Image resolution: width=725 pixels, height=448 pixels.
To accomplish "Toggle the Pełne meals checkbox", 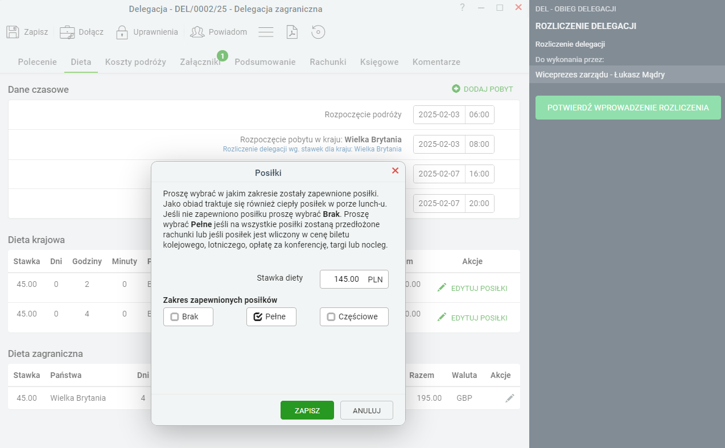I will coord(258,317).
